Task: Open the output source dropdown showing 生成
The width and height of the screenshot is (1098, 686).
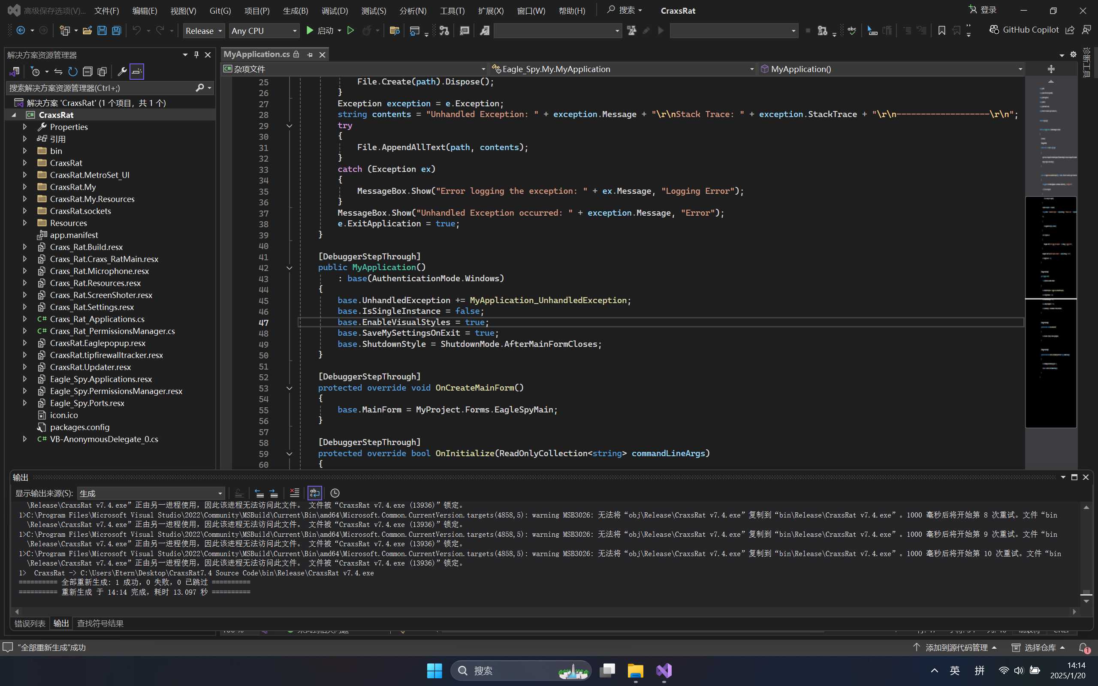Action: pyautogui.click(x=151, y=493)
